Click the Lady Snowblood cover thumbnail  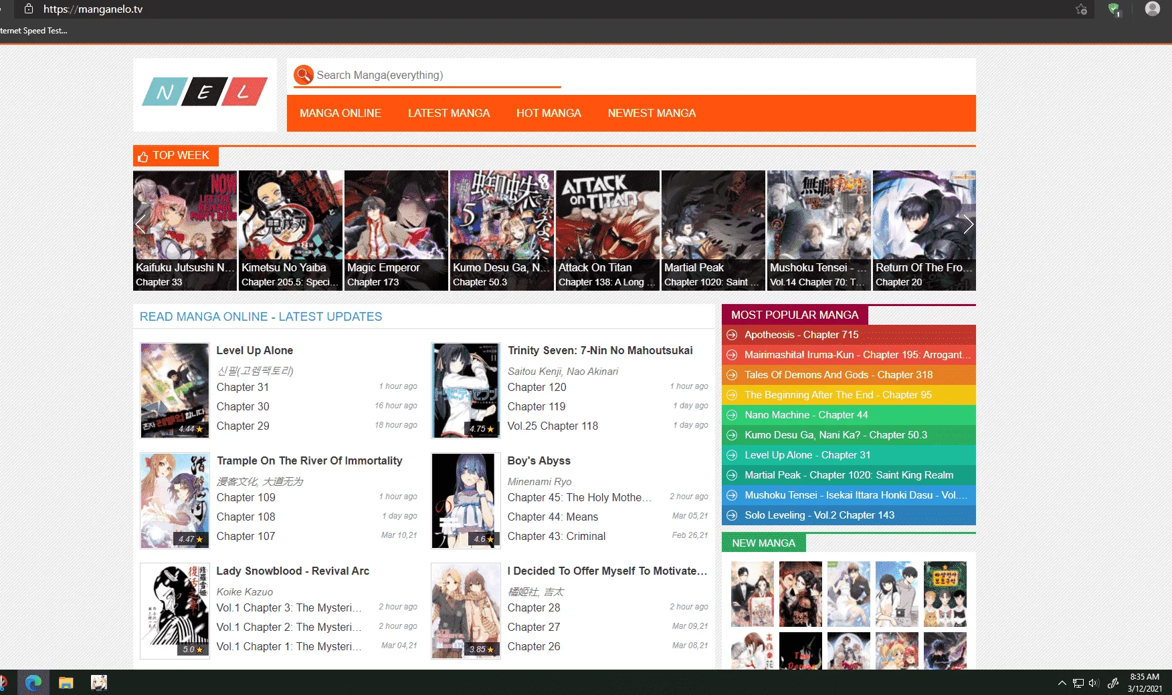coord(175,611)
